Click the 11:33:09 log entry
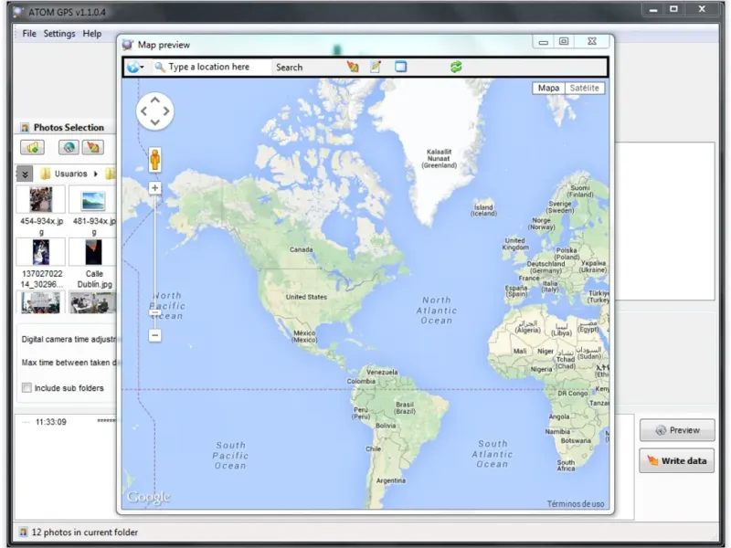 (51, 422)
